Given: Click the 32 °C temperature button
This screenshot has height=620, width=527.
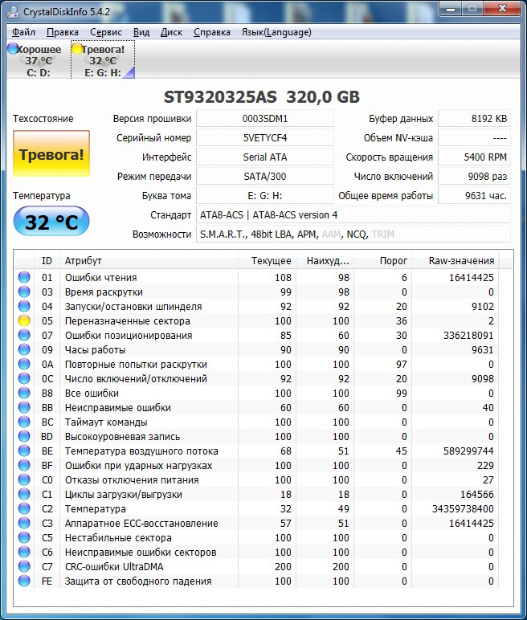Looking at the screenshot, I should 51,222.
